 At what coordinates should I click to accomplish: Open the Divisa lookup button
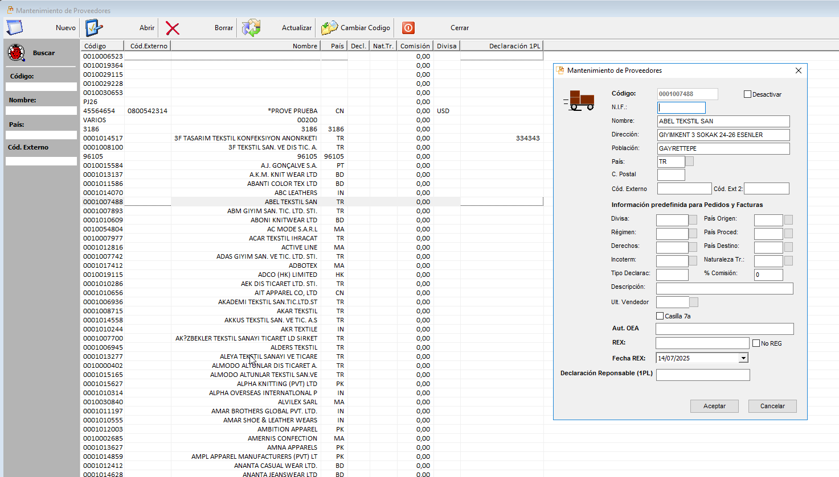[x=693, y=219]
